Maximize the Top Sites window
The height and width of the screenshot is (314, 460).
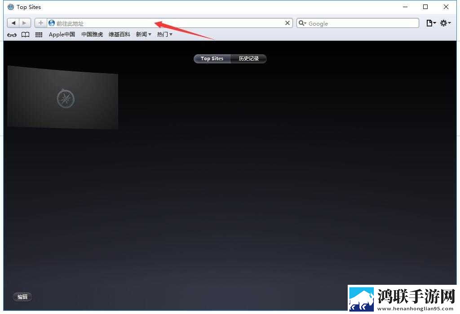click(425, 7)
